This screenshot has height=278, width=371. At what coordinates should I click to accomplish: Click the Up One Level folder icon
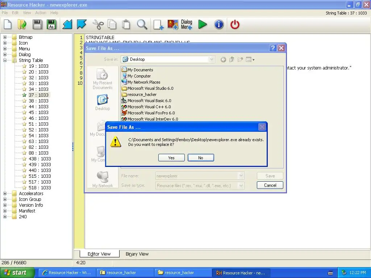[x=232, y=60]
